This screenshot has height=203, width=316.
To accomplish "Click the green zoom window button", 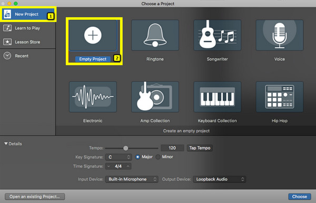I will click(x=16, y=4).
